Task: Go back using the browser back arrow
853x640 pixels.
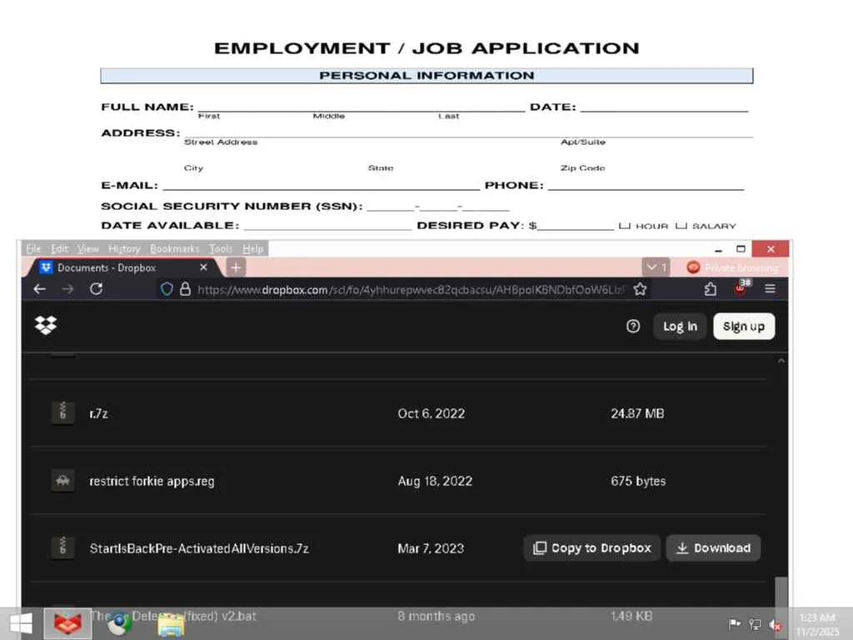Action: 40,289
